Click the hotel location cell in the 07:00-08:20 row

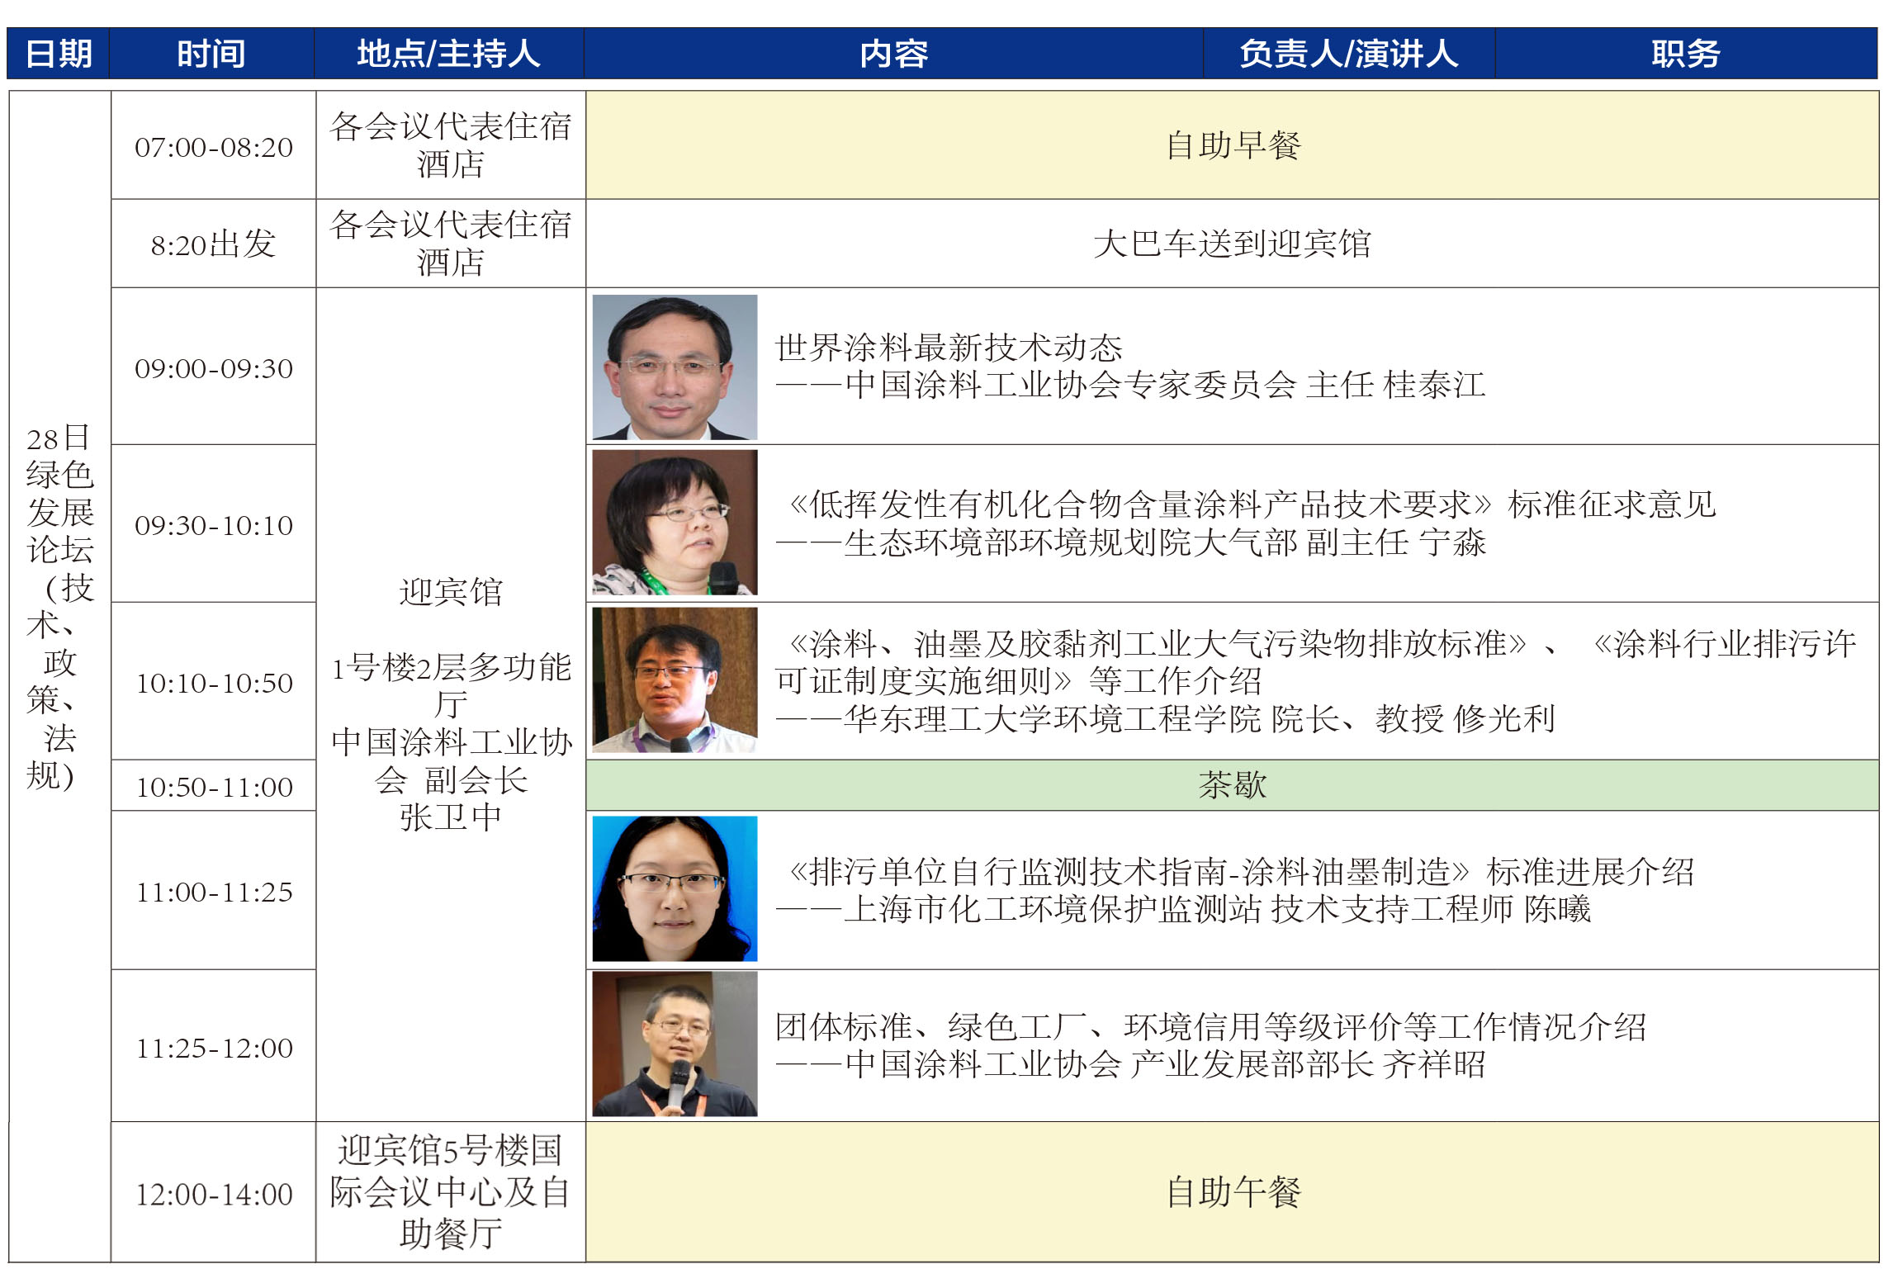pyautogui.click(x=451, y=145)
